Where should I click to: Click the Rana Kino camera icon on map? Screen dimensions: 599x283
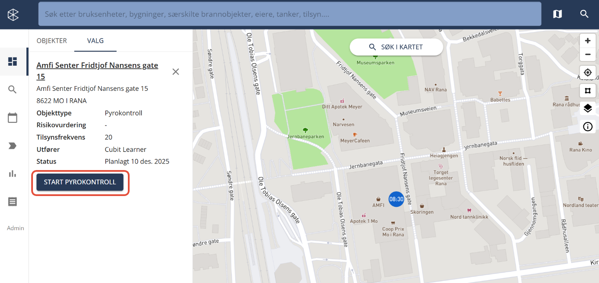580,144
